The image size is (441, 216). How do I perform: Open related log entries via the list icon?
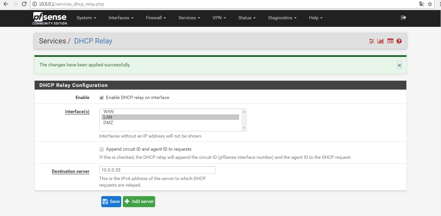pos(390,41)
